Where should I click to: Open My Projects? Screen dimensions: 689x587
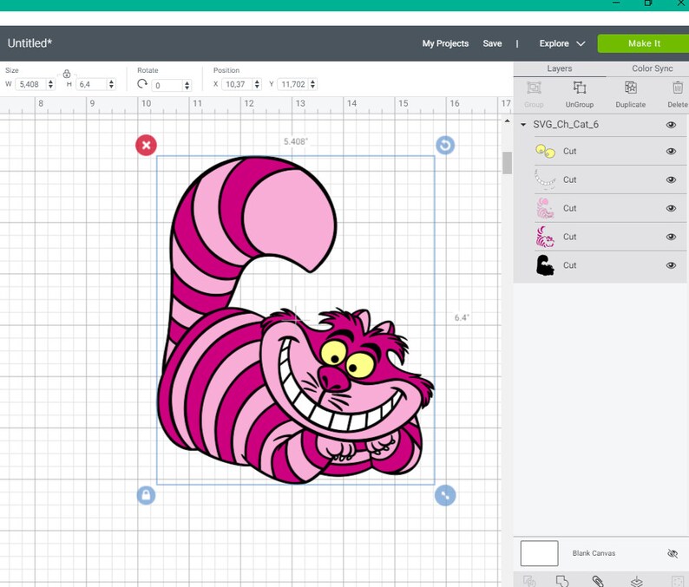(x=445, y=43)
